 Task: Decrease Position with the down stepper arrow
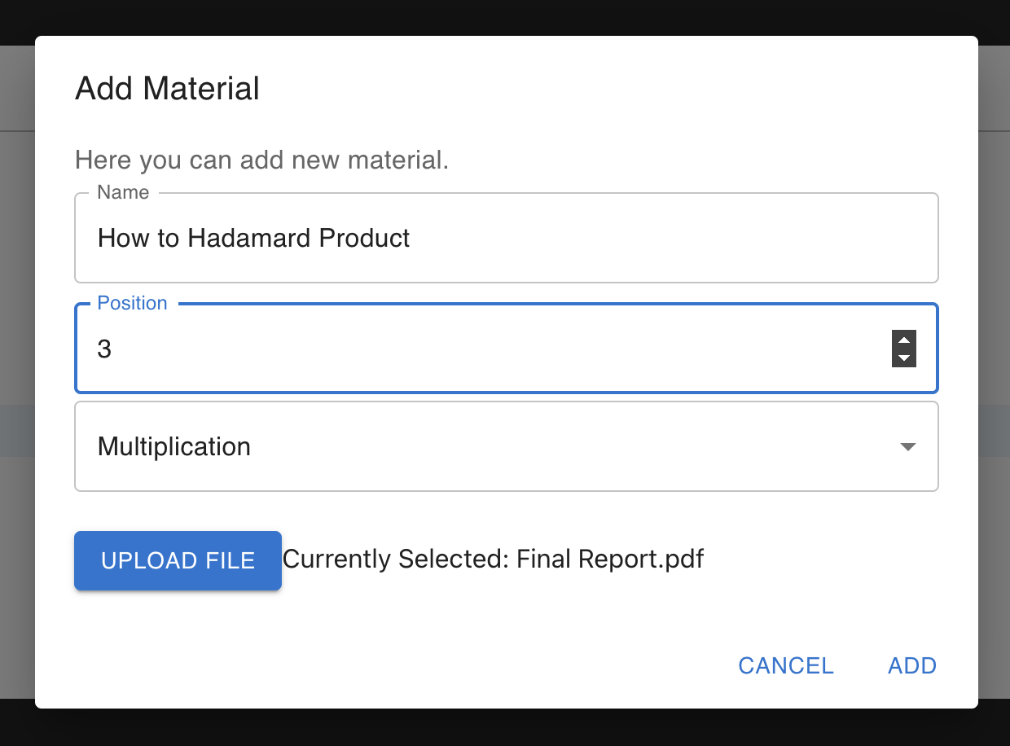(x=904, y=358)
